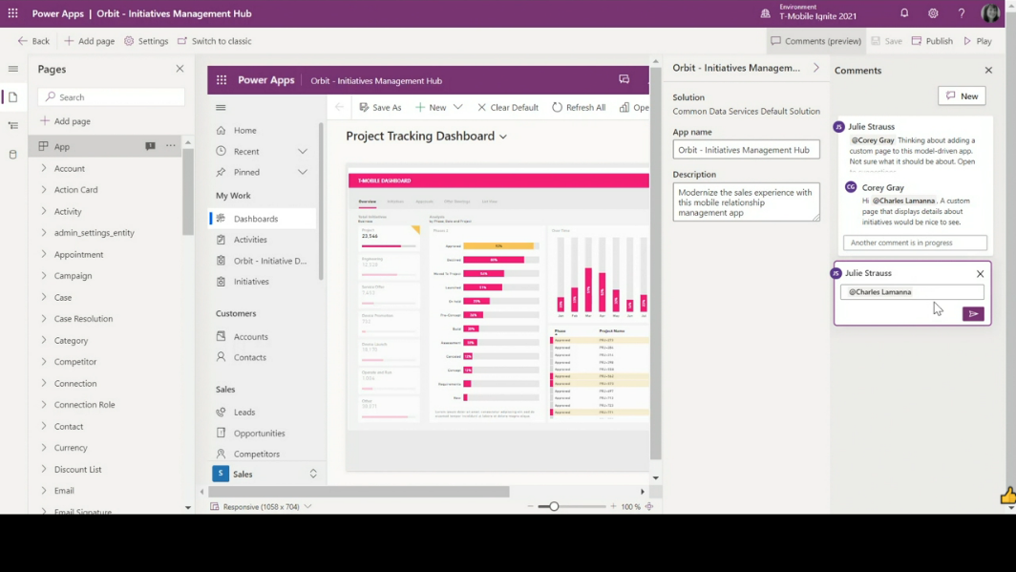Click New comment button
The height and width of the screenshot is (572, 1016).
962,96
